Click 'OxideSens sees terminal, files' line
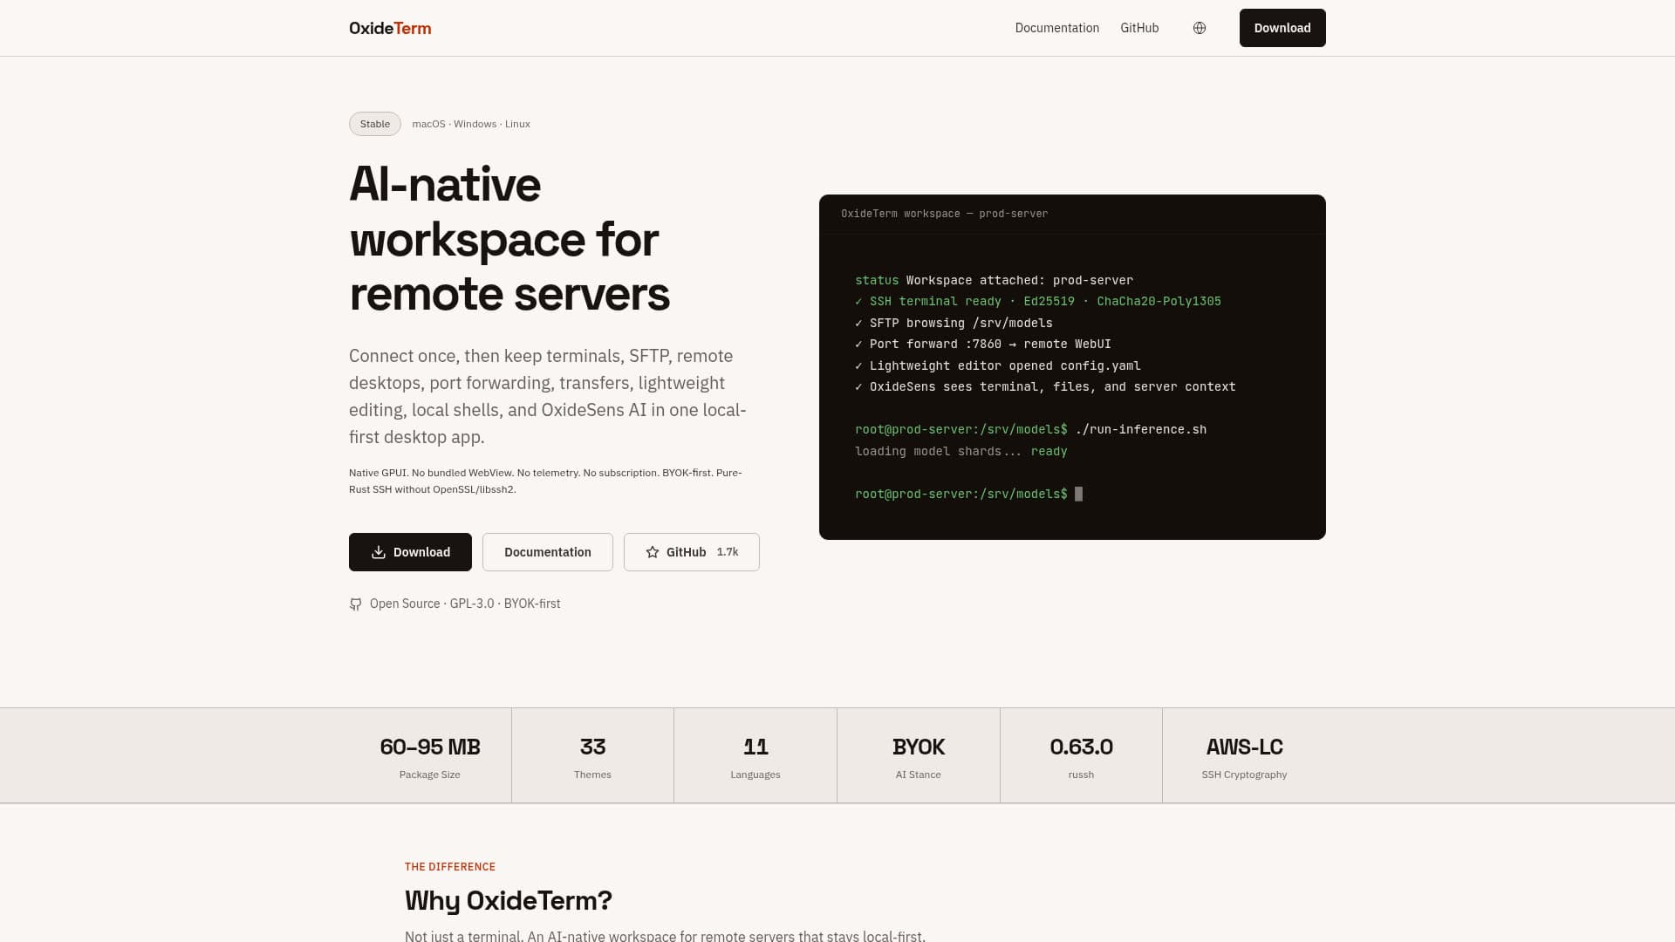Screen dimensions: 1675x942 click(x=1045, y=386)
